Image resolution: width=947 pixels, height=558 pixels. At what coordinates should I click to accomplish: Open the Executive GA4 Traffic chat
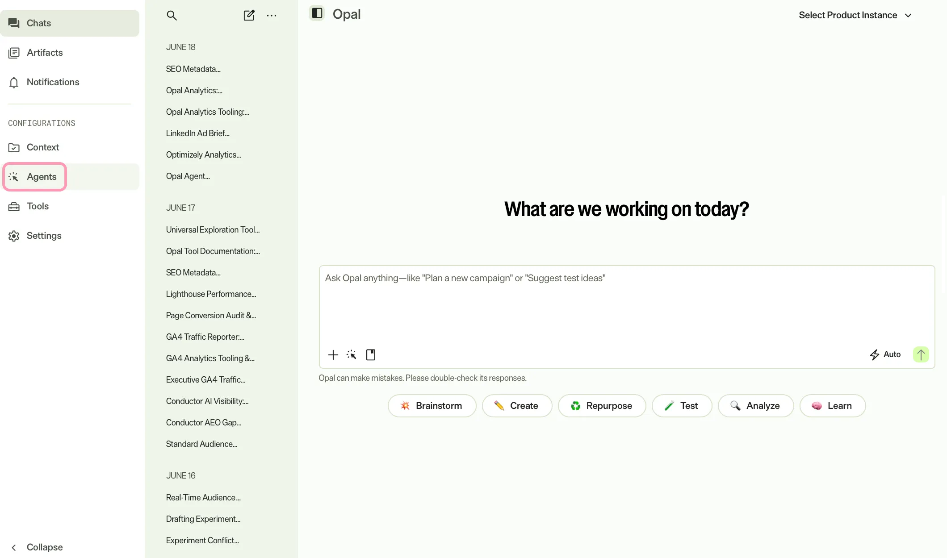(206, 380)
